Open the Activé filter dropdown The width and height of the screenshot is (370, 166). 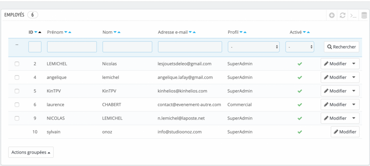click(x=300, y=47)
